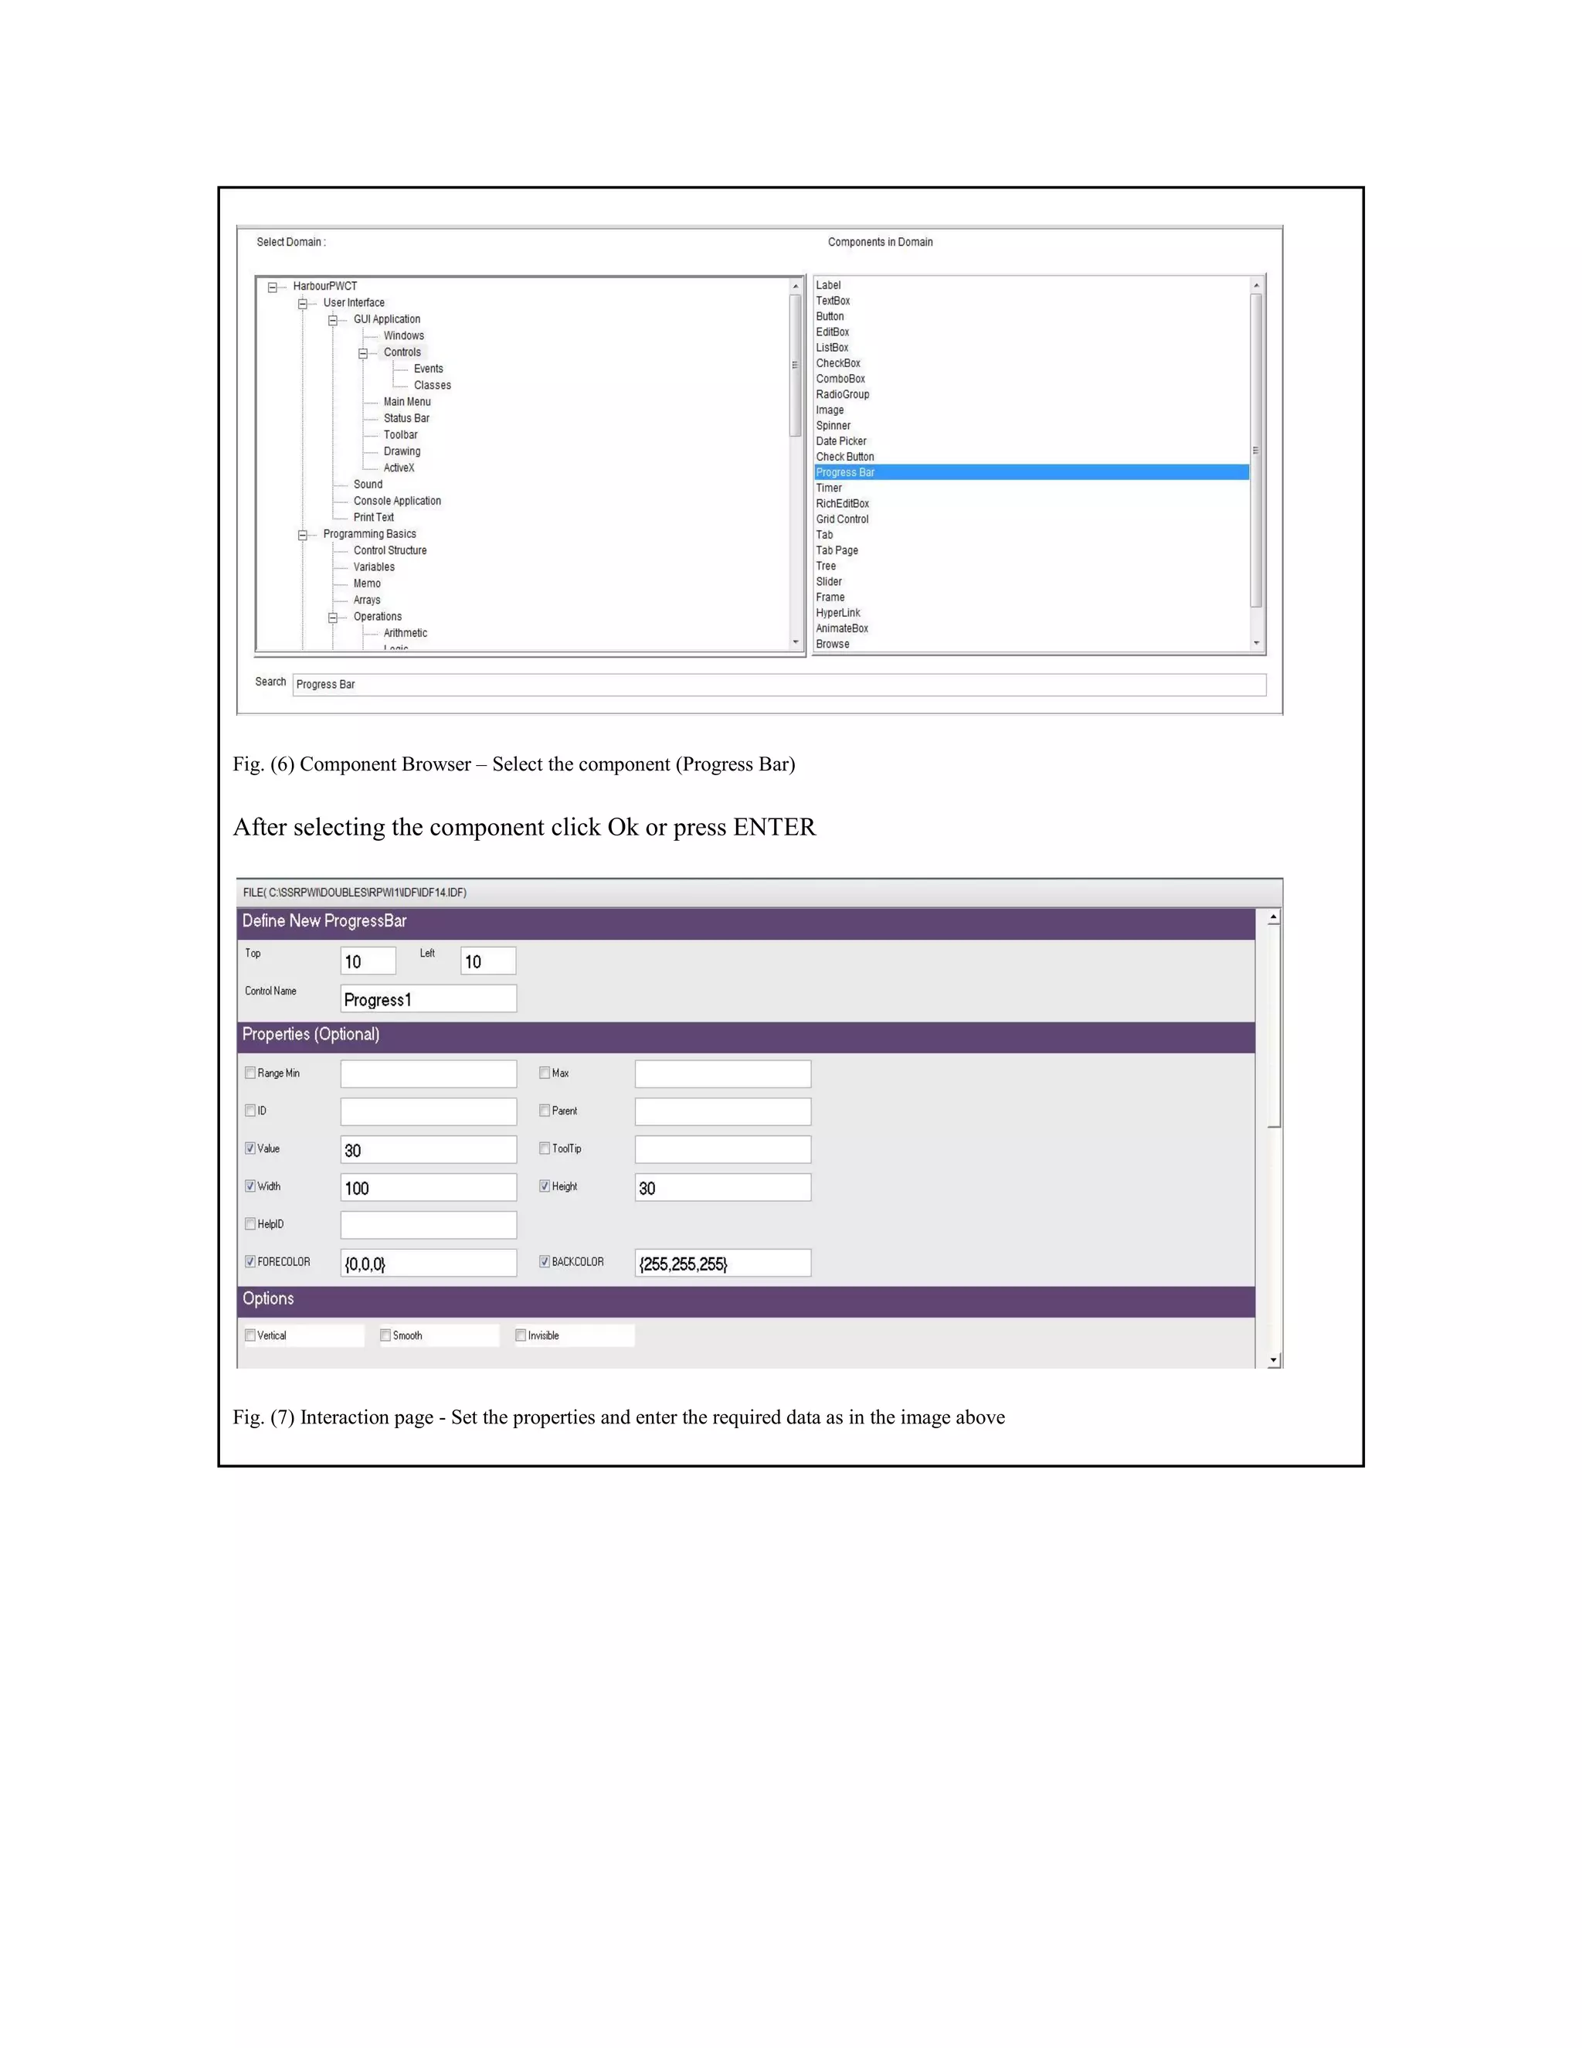Select Variables tree item

(374, 567)
